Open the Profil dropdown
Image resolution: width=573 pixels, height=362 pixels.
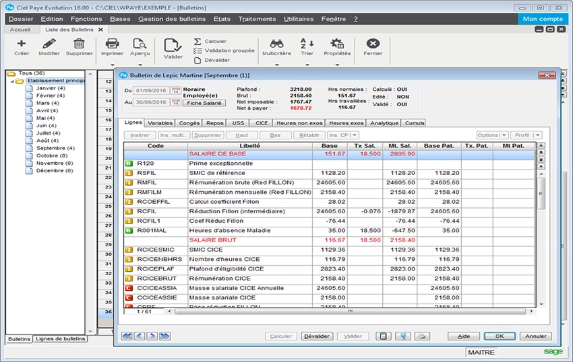tap(526, 135)
